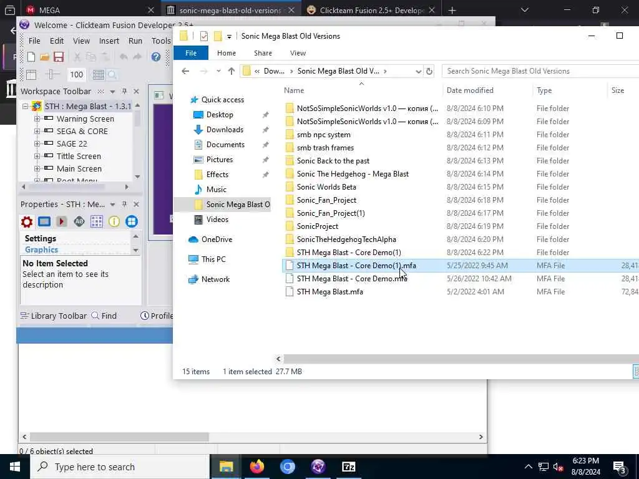Click Explorer back navigation arrow
639x479 pixels.
pos(185,71)
